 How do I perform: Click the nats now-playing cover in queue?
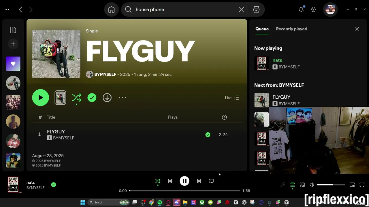pyautogui.click(x=261, y=63)
